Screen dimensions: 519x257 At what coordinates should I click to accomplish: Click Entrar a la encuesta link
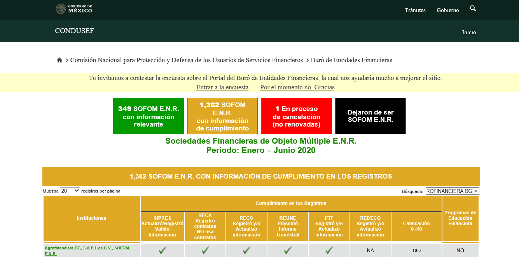tap(222, 87)
